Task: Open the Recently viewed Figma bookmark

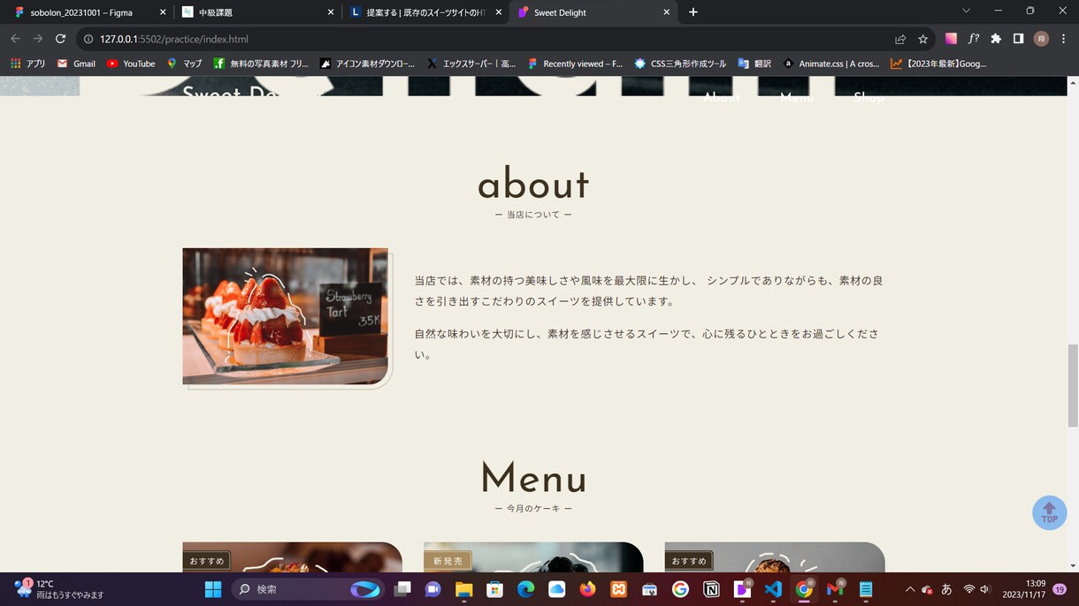Action: pos(575,64)
